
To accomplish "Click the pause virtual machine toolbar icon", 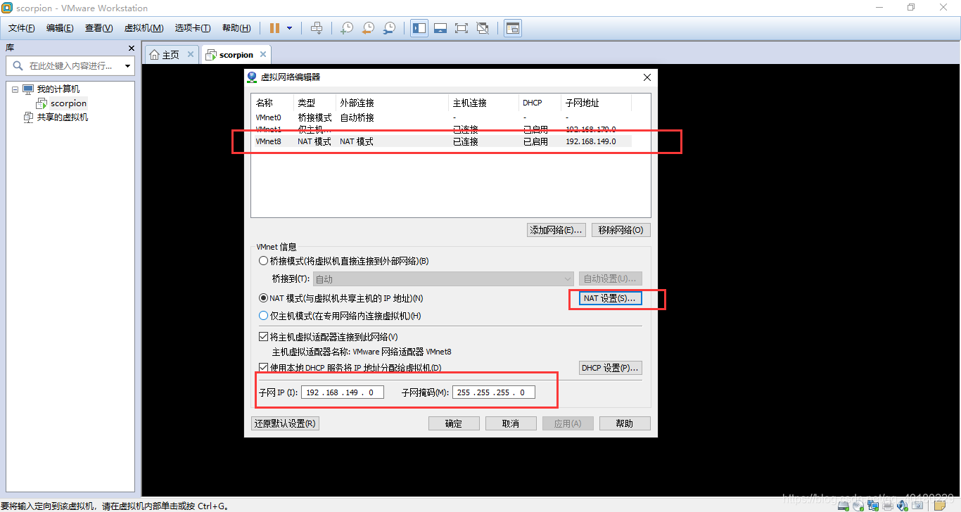I will tap(274, 28).
